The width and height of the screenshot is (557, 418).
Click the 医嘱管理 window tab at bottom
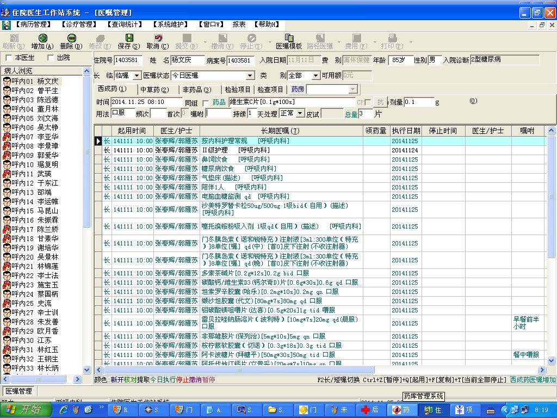tap(19, 391)
